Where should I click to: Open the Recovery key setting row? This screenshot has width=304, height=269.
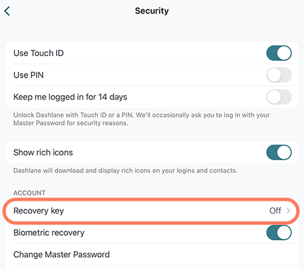point(151,211)
